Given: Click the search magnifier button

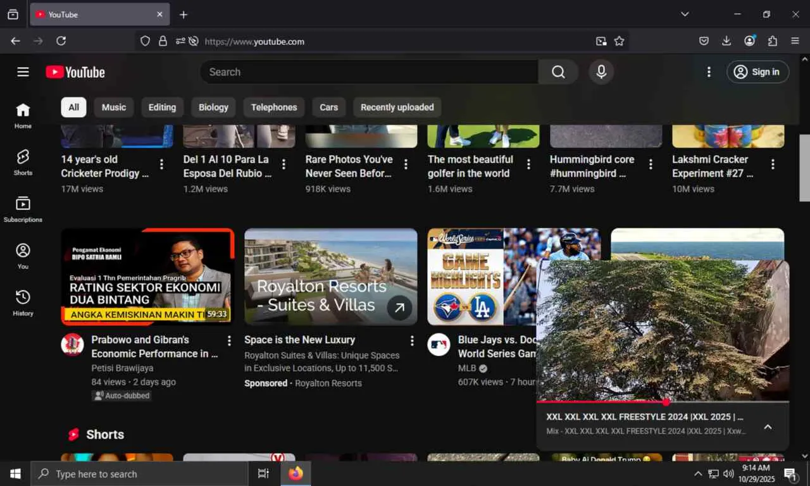Looking at the screenshot, I should click(x=558, y=72).
